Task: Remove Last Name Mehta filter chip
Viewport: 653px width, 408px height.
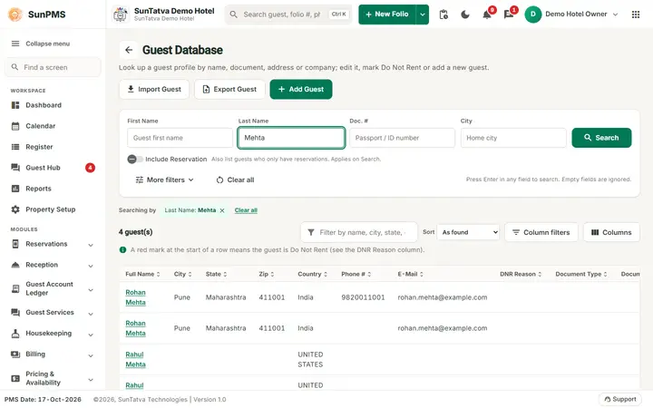Action: tap(222, 210)
